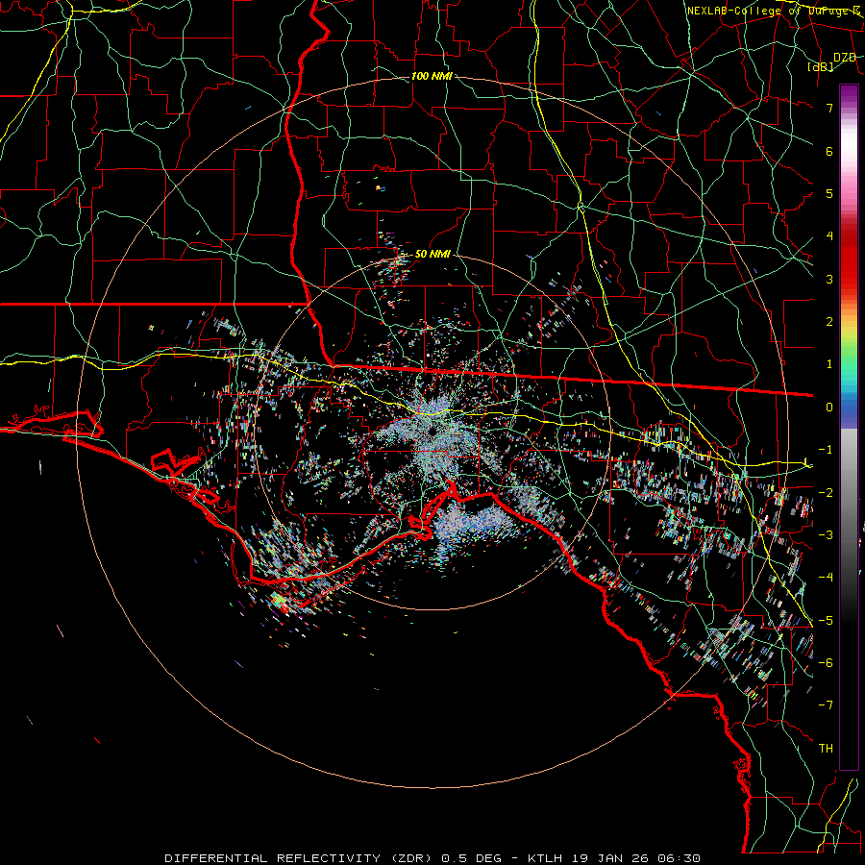Click the "50 NMI" range ring label
The width and height of the screenshot is (865, 865).
[432, 254]
